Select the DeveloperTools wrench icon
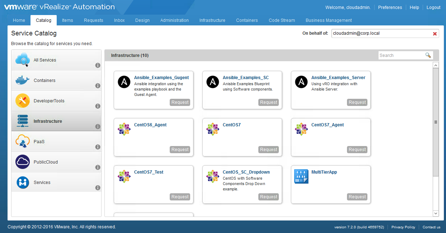The height and width of the screenshot is (233, 446). 23,101
